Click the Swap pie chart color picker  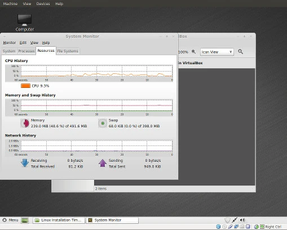[103, 123]
